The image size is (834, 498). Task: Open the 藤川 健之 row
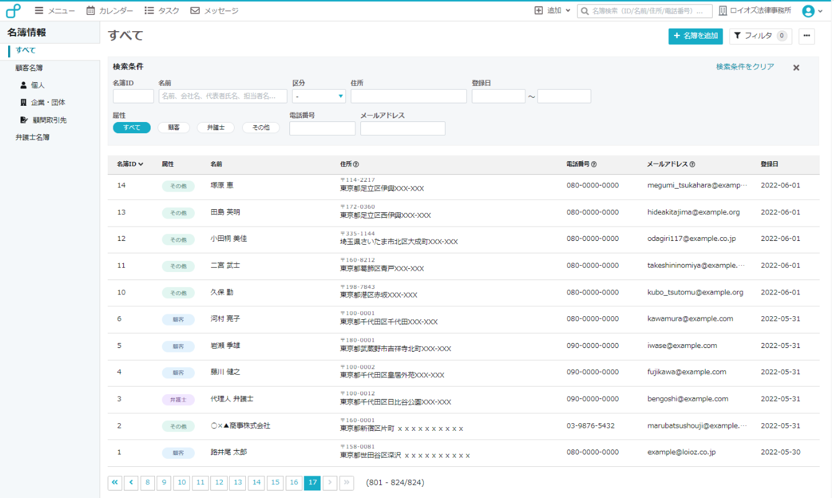point(463,372)
